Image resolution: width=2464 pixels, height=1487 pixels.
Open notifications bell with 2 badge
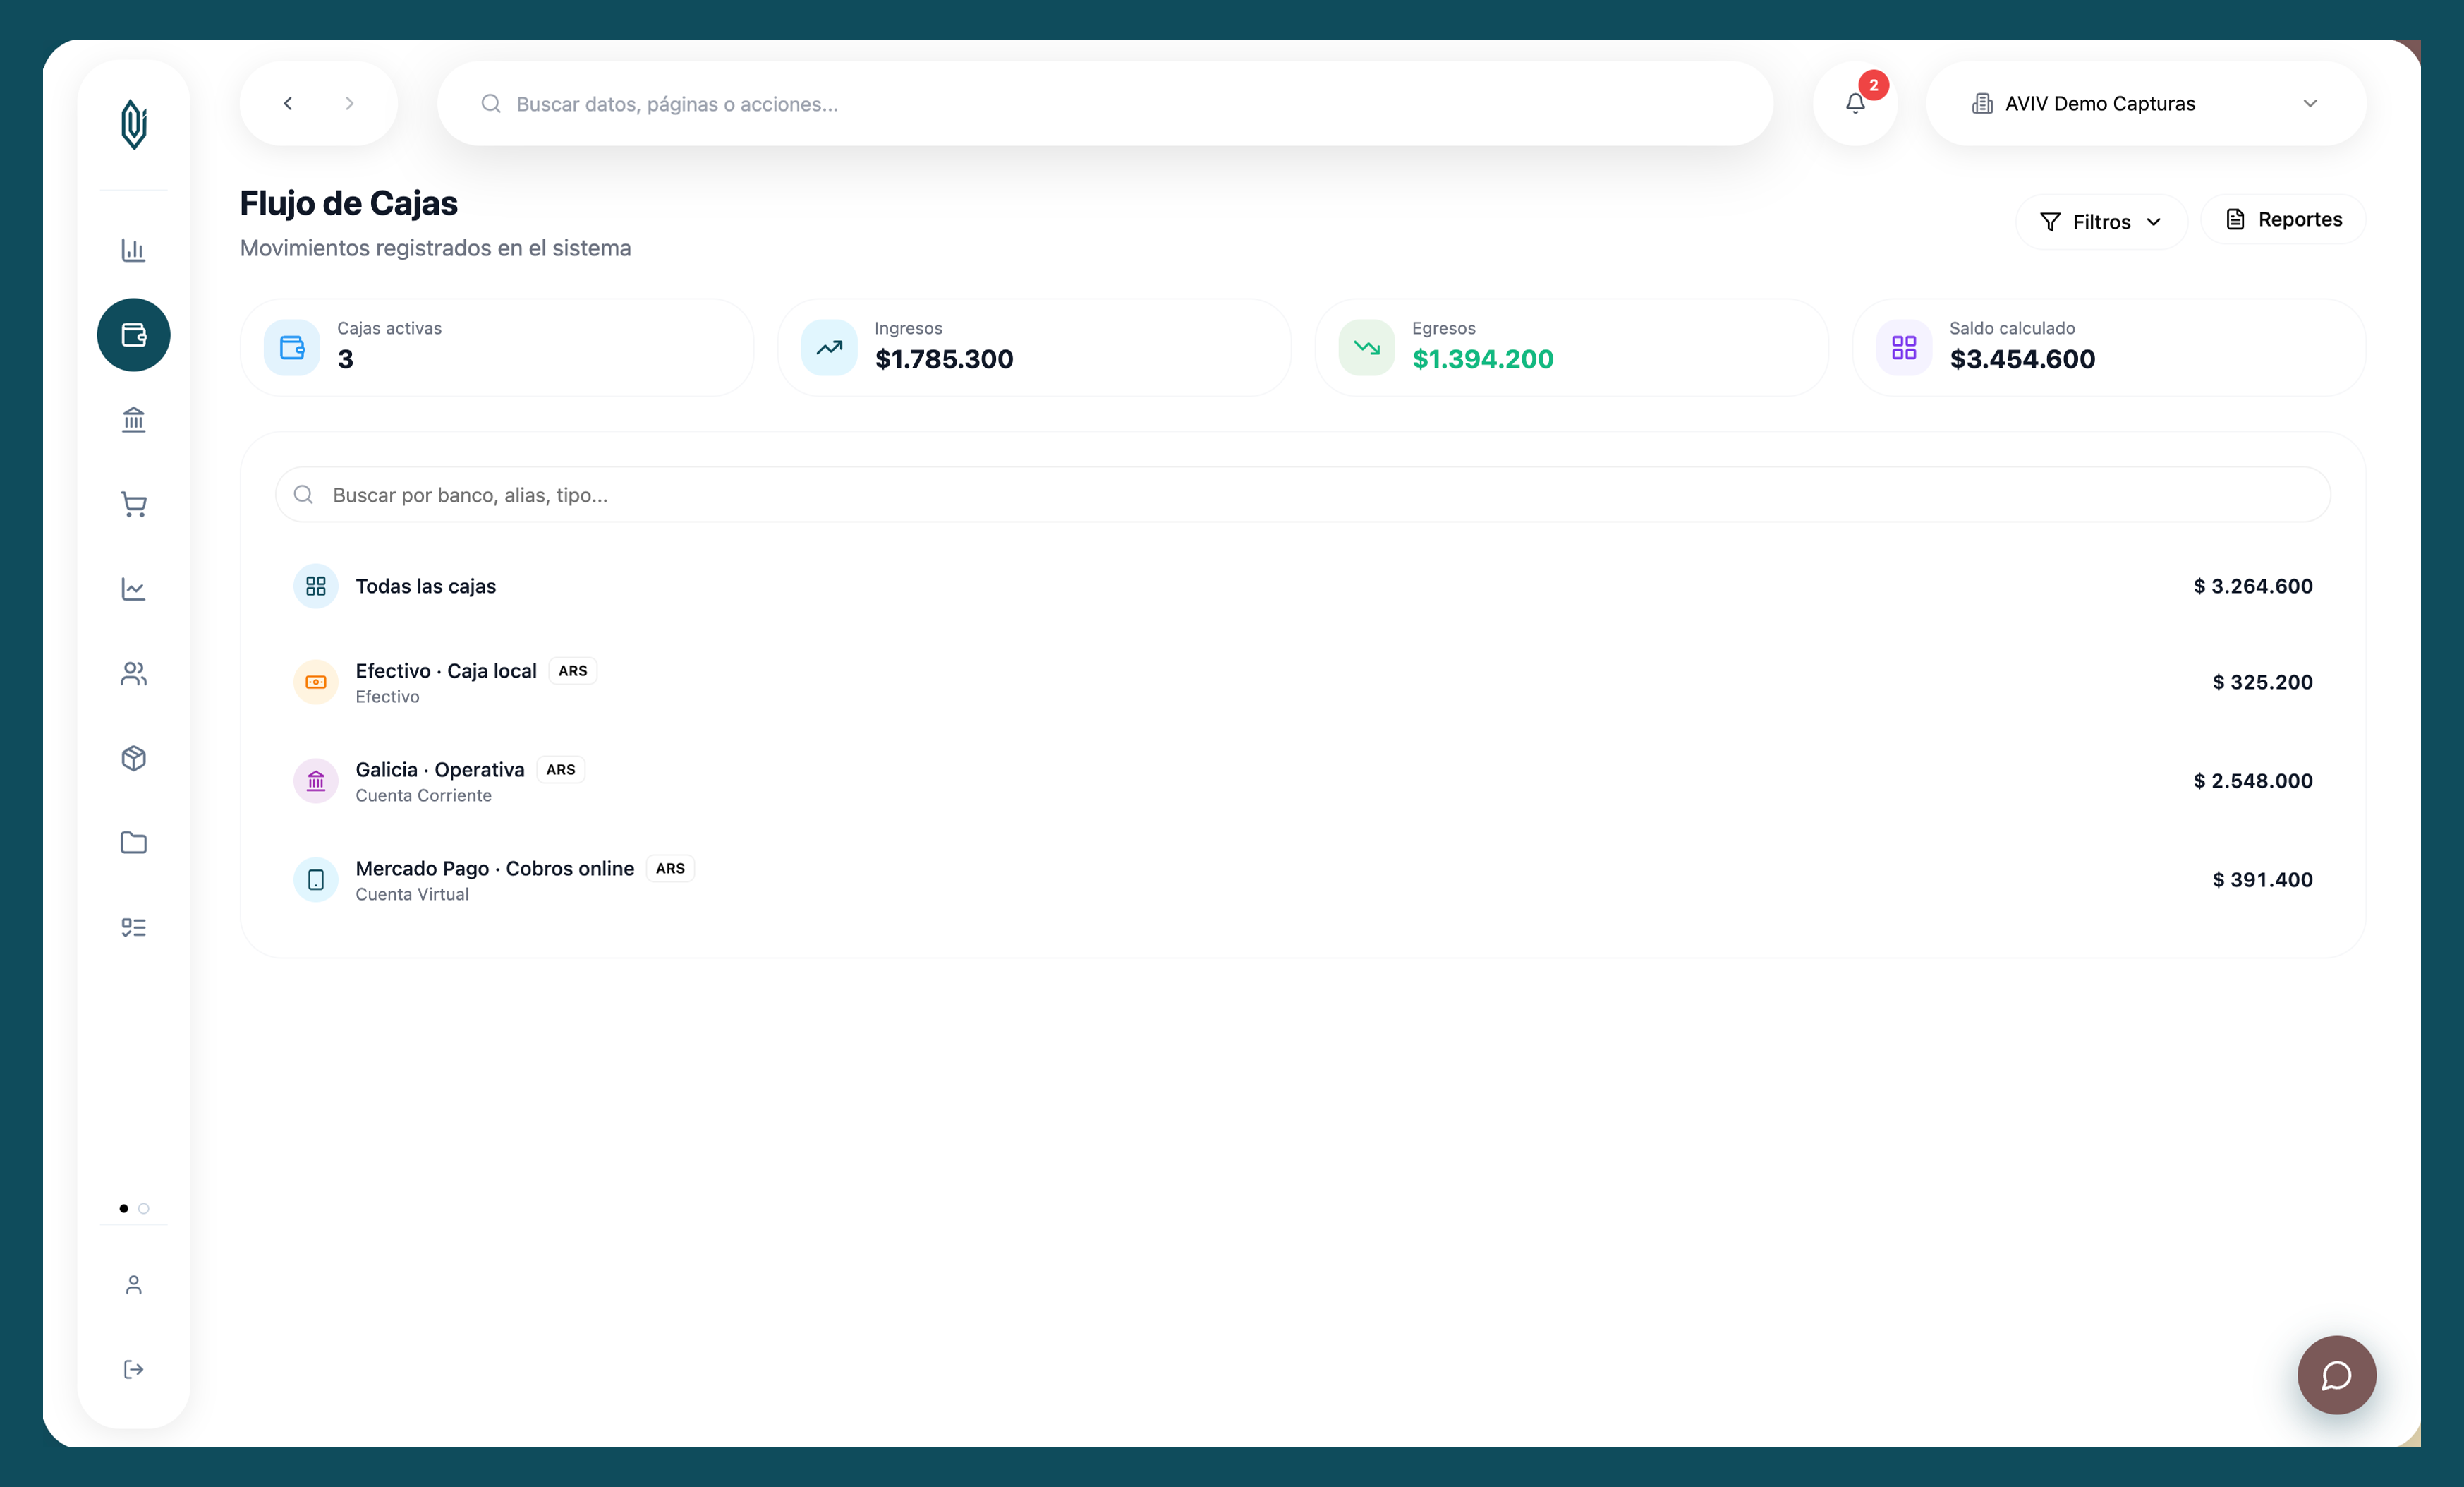click(1856, 103)
